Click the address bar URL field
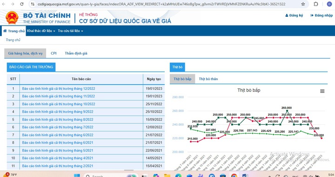Viewport: 335px width, 177px height. coord(161,4)
